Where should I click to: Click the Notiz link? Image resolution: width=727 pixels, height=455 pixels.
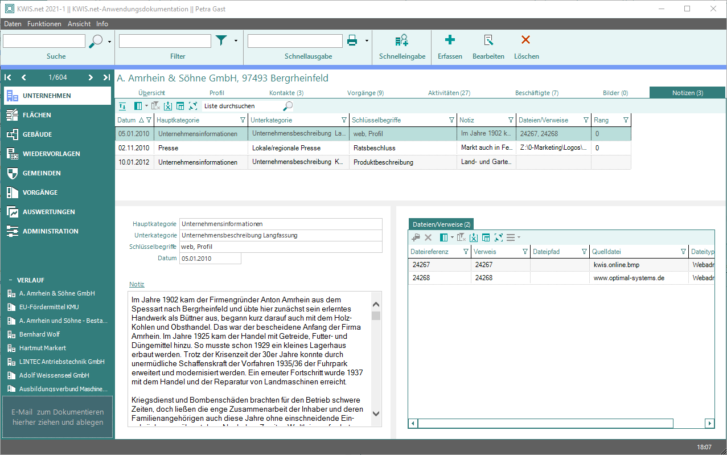(137, 284)
